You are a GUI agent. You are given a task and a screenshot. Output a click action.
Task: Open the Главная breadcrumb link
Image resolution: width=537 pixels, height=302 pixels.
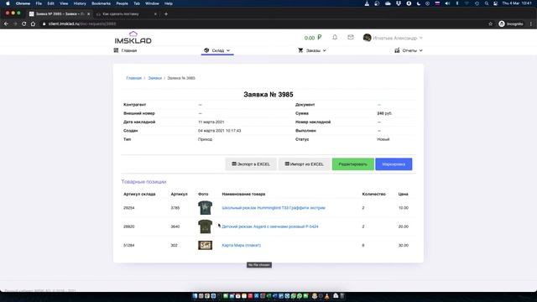134,78
